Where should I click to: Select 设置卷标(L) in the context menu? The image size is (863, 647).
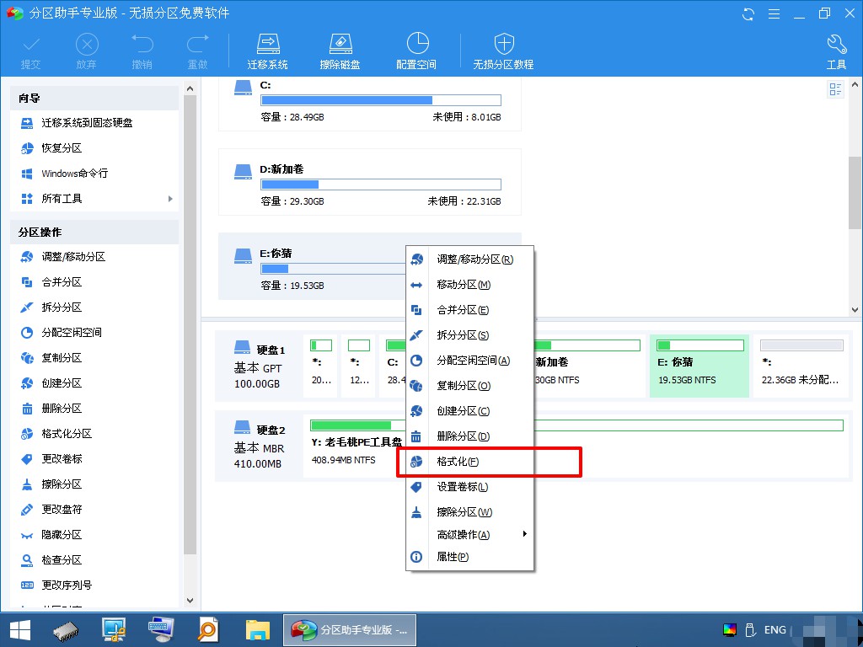click(469, 487)
